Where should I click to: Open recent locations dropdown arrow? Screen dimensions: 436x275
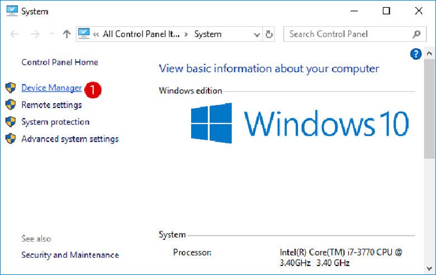[52, 34]
